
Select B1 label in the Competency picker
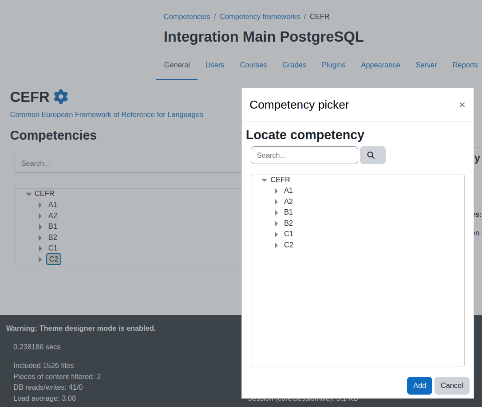288,212
